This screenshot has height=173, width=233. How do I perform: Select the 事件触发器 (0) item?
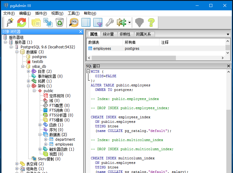pyautogui.click(x=50, y=76)
